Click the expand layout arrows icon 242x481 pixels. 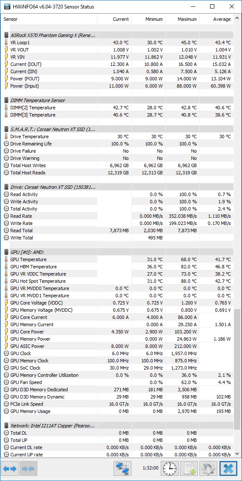[x=10, y=469]
